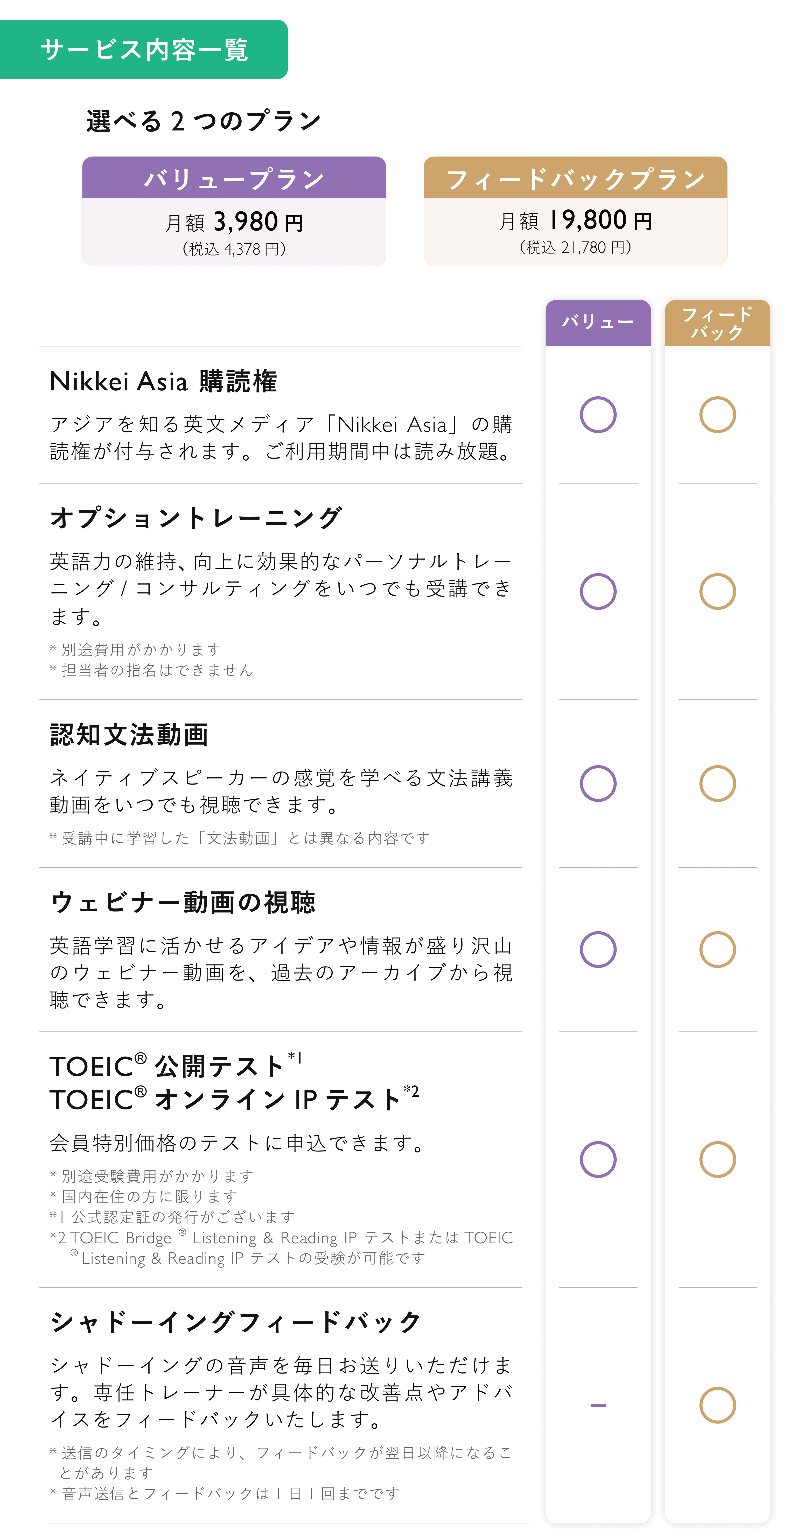
Task: Click the purple circle for TOEIC tests row
Action: pyautogui.click(x=597, y=1159)
